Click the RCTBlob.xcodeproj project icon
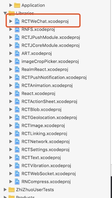Image resolution: width=112 pixels, height=198 pixels. pyautogui.click(x=17, y=109)
